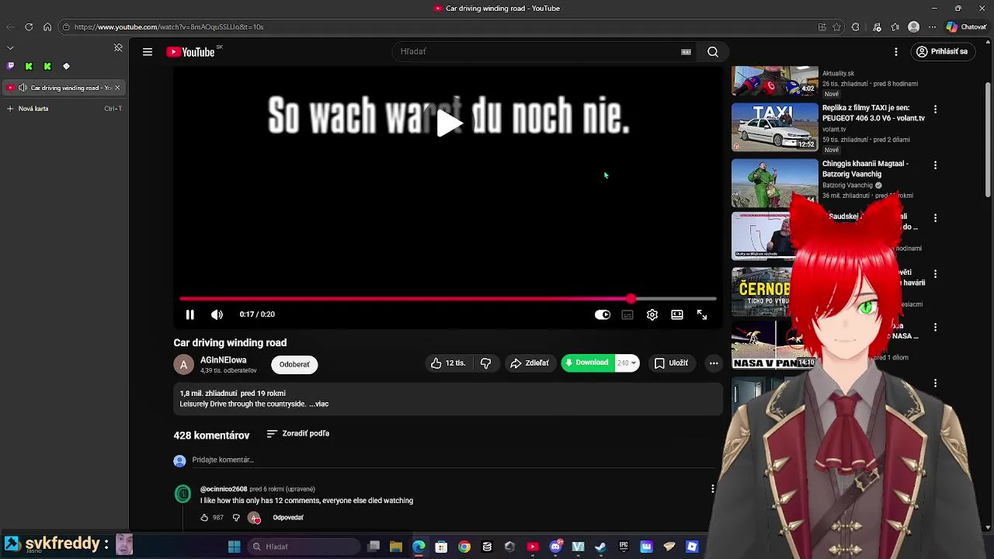Like the comment with 987 likes

pos(204,518)
